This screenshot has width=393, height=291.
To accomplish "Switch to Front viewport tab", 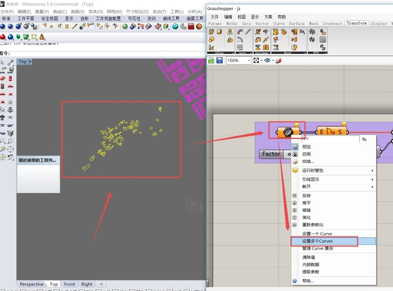I will tap(69, 284).
